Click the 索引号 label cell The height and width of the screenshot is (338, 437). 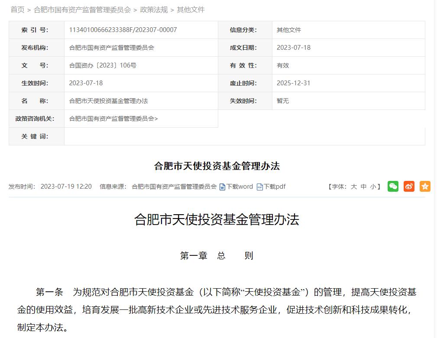(36, 30)
